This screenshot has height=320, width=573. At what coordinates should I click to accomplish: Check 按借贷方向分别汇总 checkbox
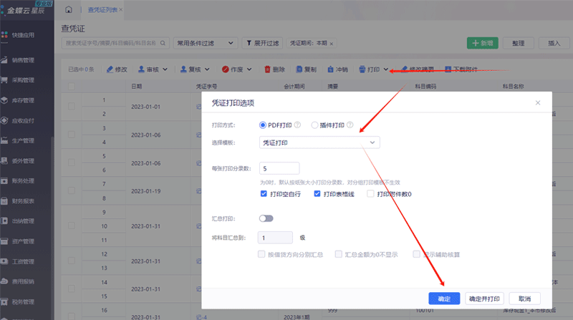[261, 254]
